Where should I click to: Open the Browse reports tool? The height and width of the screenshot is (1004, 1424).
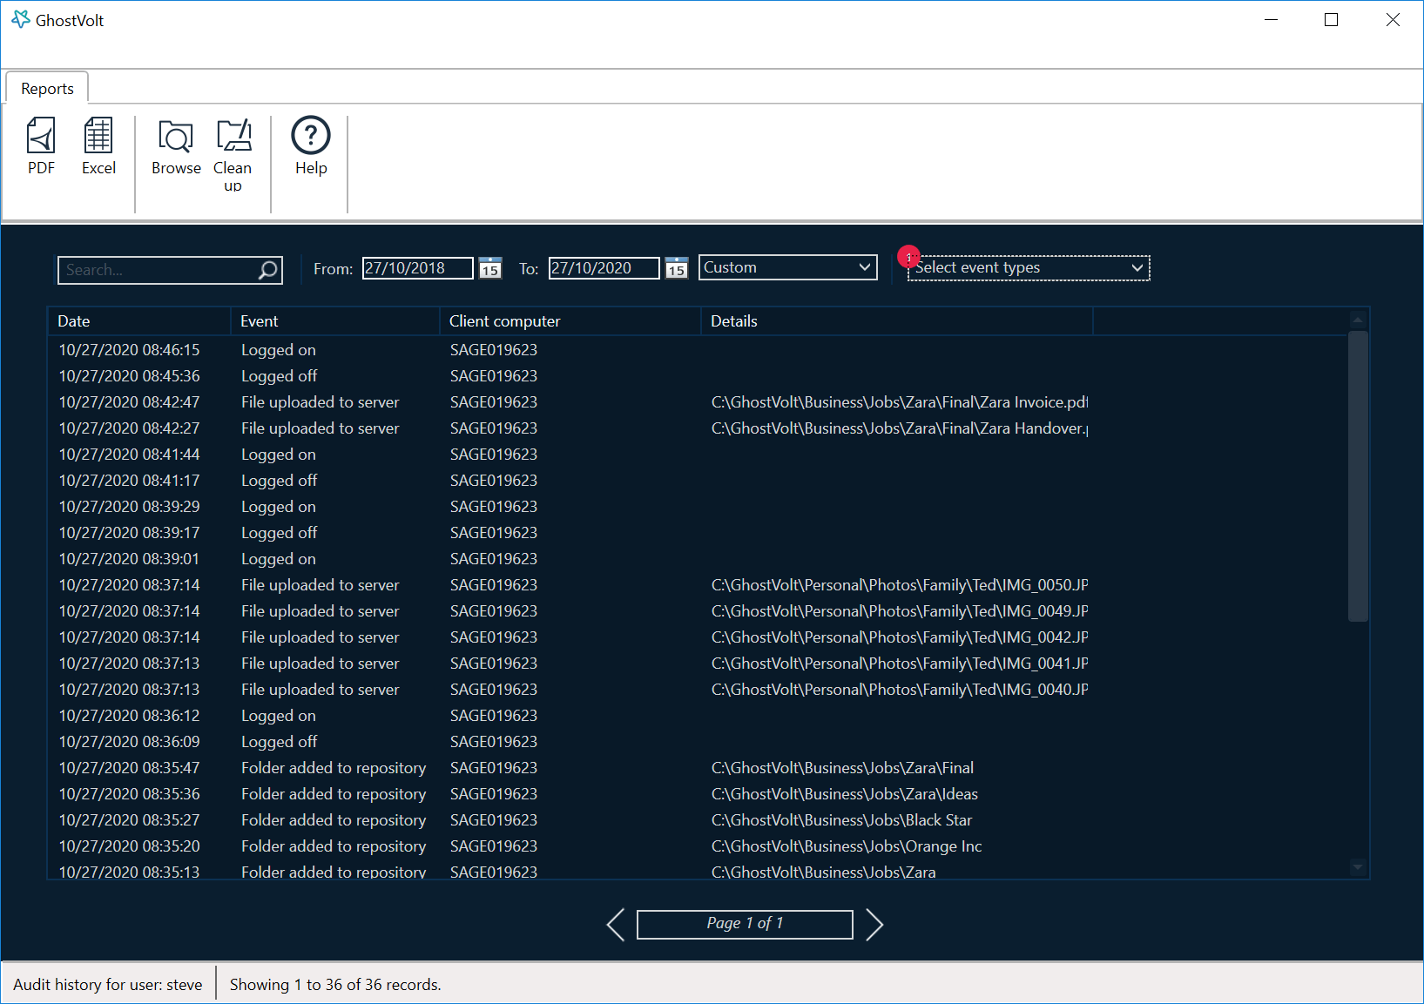[x=176, y=146]
